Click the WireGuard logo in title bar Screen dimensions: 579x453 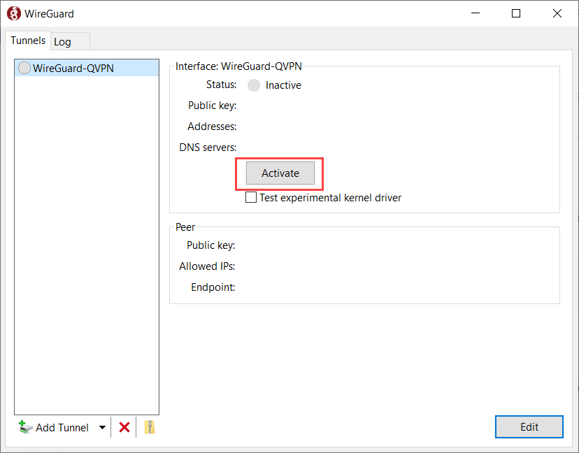(x=14, y=14)
